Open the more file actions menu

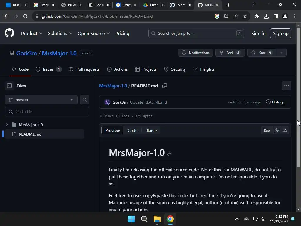point(286,86)
